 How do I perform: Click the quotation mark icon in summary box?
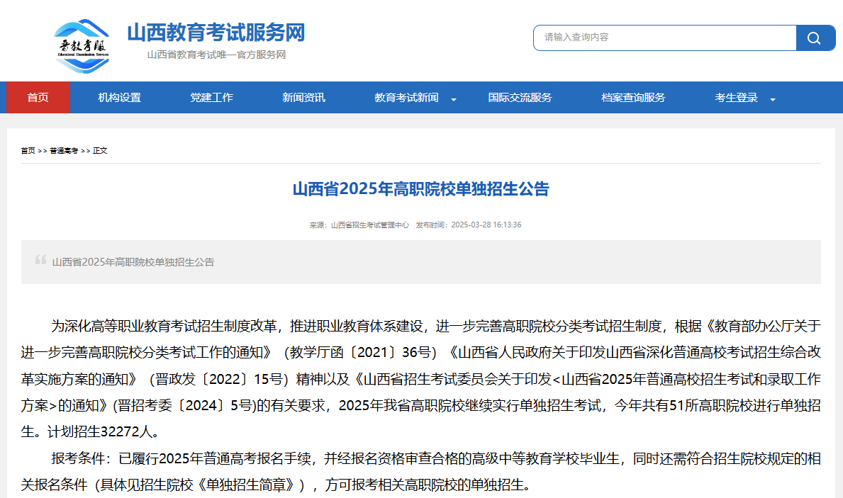40,260
